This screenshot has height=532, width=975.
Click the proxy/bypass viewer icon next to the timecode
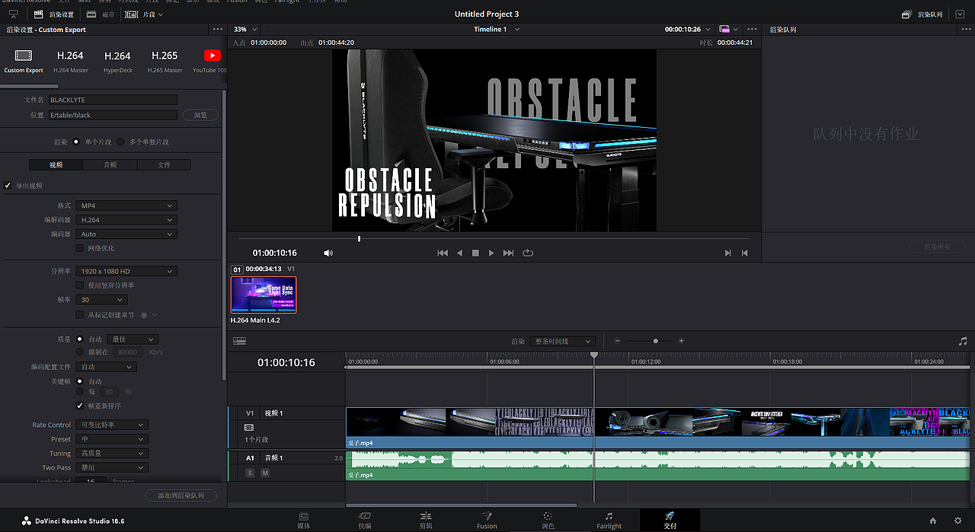(724, 29)
